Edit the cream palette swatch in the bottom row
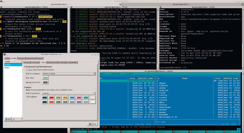Image resolution: width=244 pixels, height=133 pixels. 93,102
